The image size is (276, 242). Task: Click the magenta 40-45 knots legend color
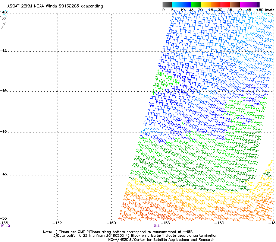click(245, 4)
